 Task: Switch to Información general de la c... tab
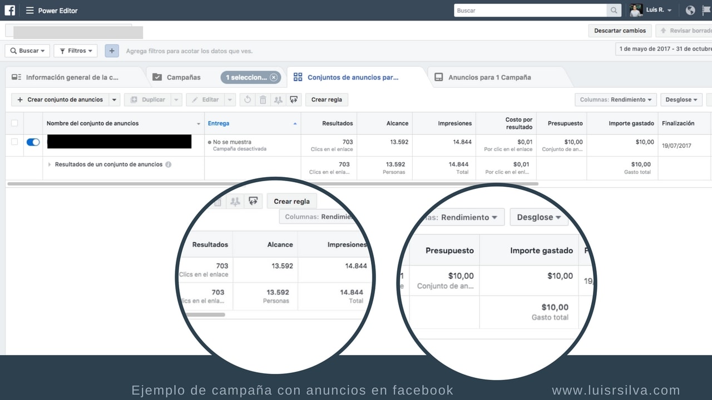[x=72, y=77]
